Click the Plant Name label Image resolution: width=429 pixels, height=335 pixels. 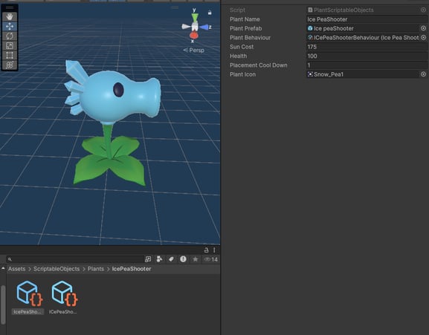(x=245, y=19)
